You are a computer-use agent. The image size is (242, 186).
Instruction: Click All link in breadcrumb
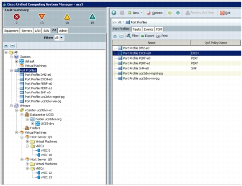tap(120, 22)
